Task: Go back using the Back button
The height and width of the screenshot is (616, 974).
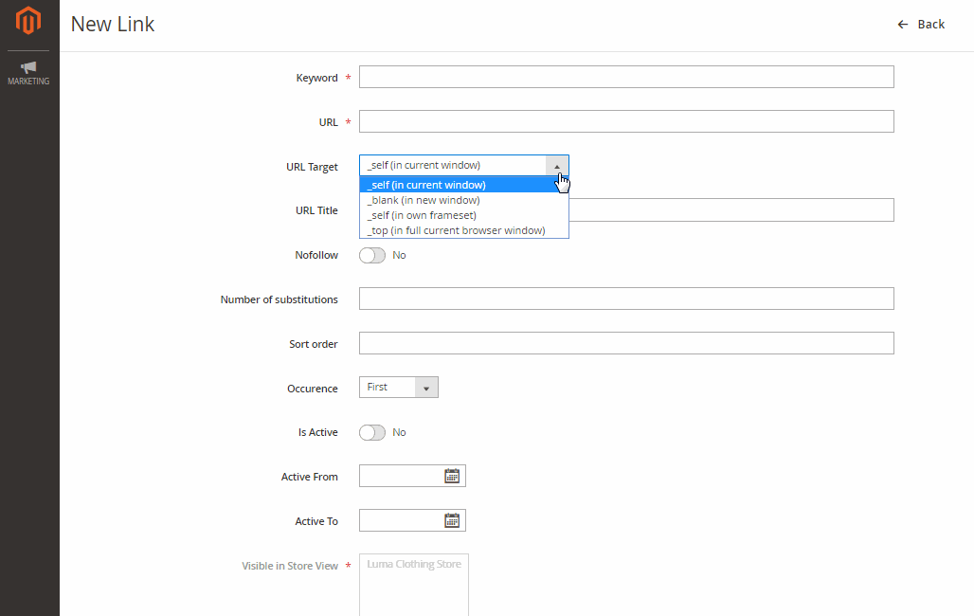Action: [x=921, y=25]
